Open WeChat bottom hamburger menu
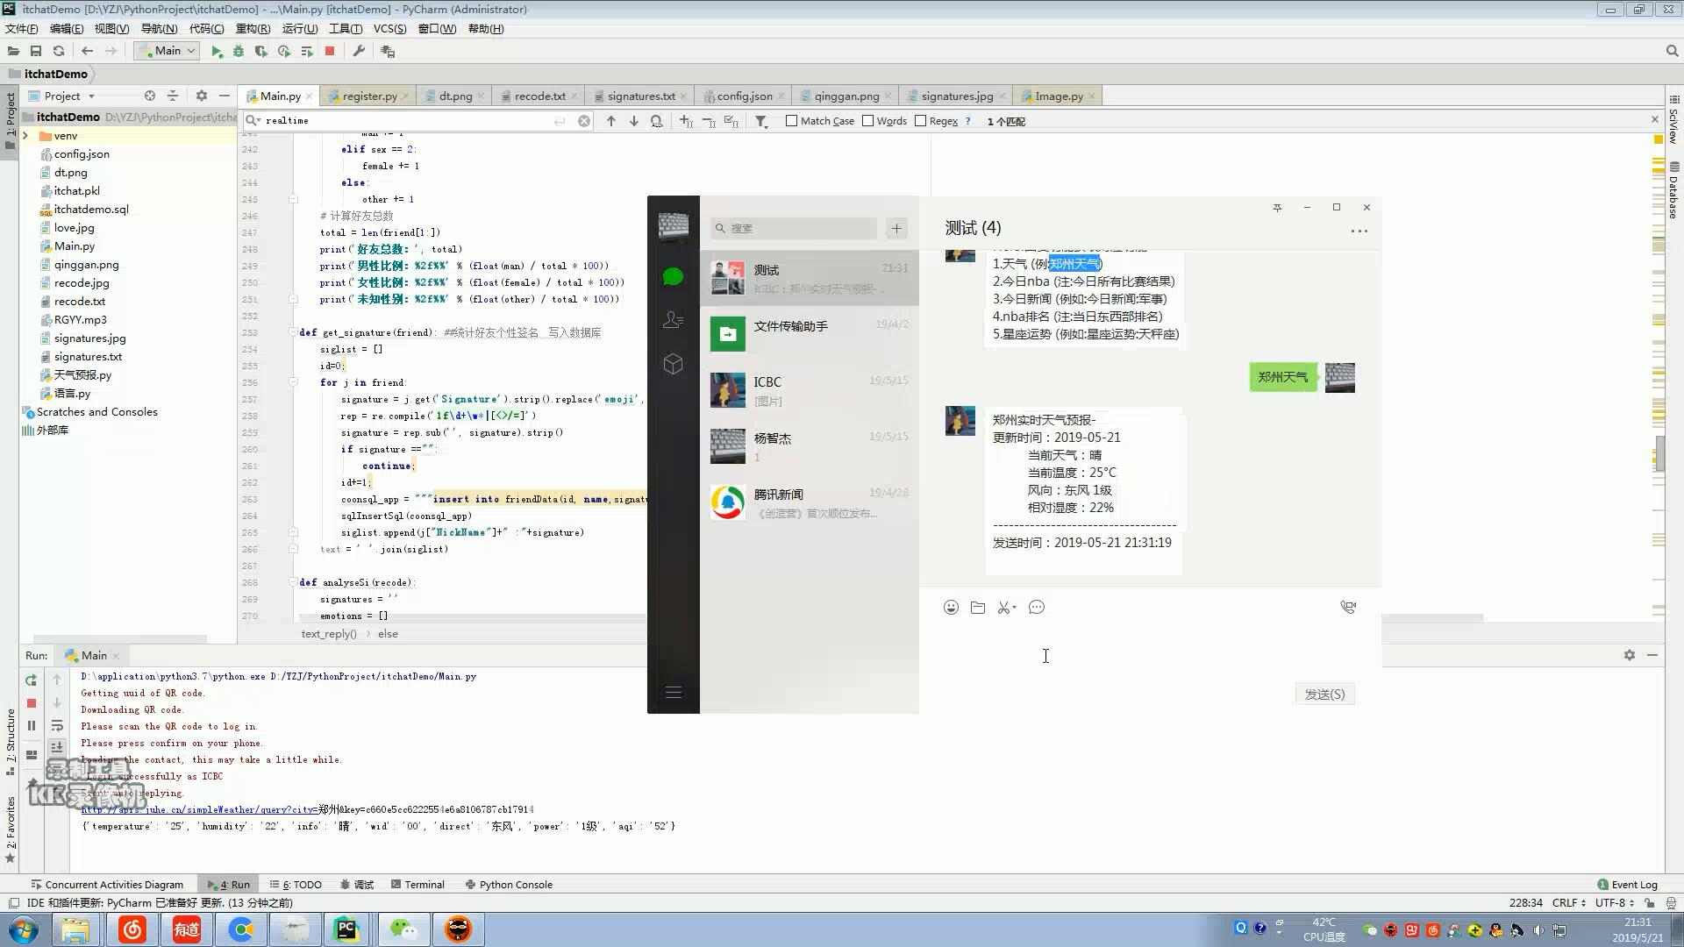 click(674, 693)
